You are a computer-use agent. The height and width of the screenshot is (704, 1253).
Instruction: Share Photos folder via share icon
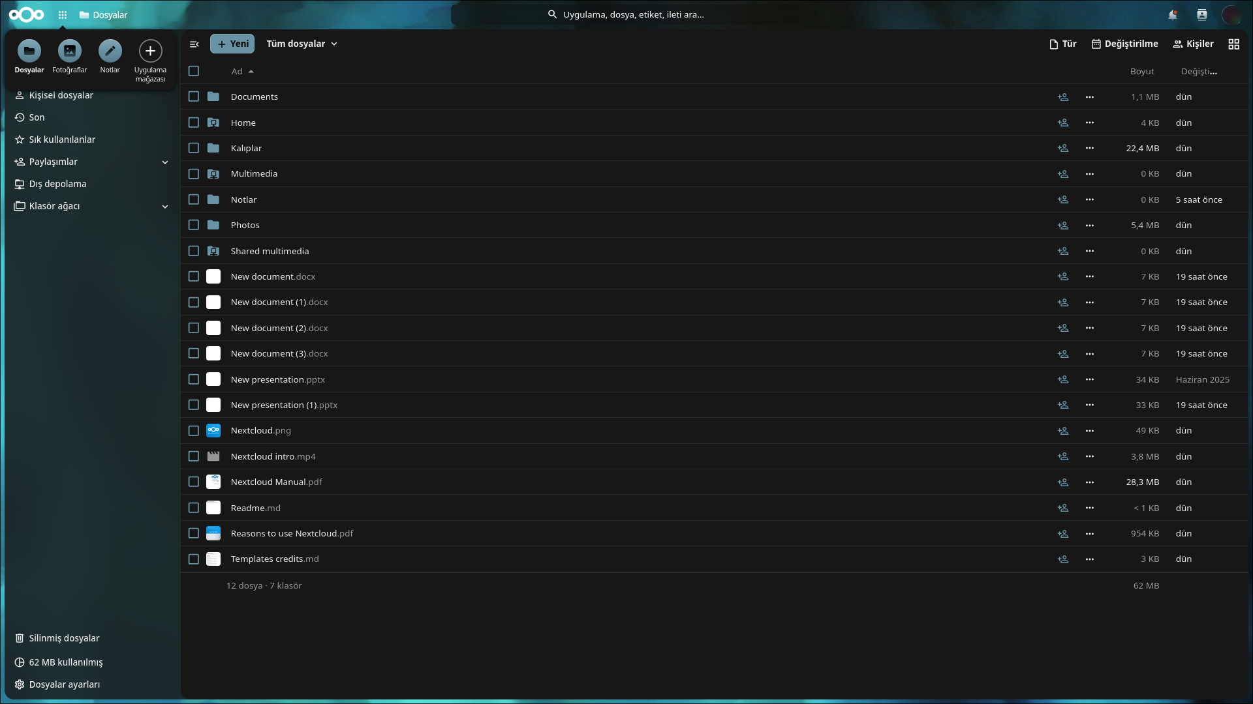point(1063,226)
